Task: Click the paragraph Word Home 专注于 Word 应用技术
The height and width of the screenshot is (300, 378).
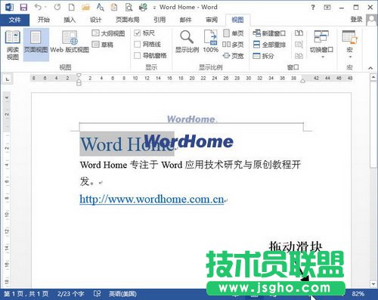Action: [x=191, y=165]
